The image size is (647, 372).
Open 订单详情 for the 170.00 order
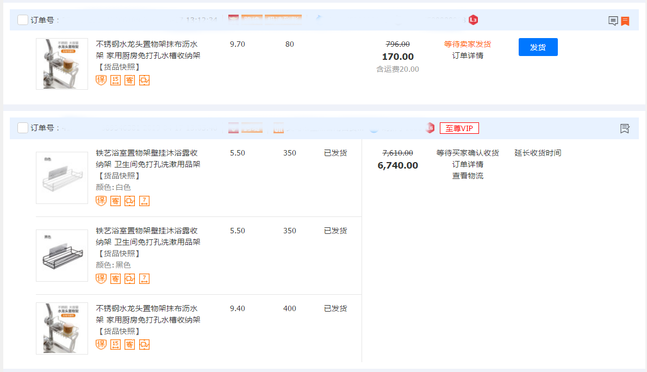point(468,55)
